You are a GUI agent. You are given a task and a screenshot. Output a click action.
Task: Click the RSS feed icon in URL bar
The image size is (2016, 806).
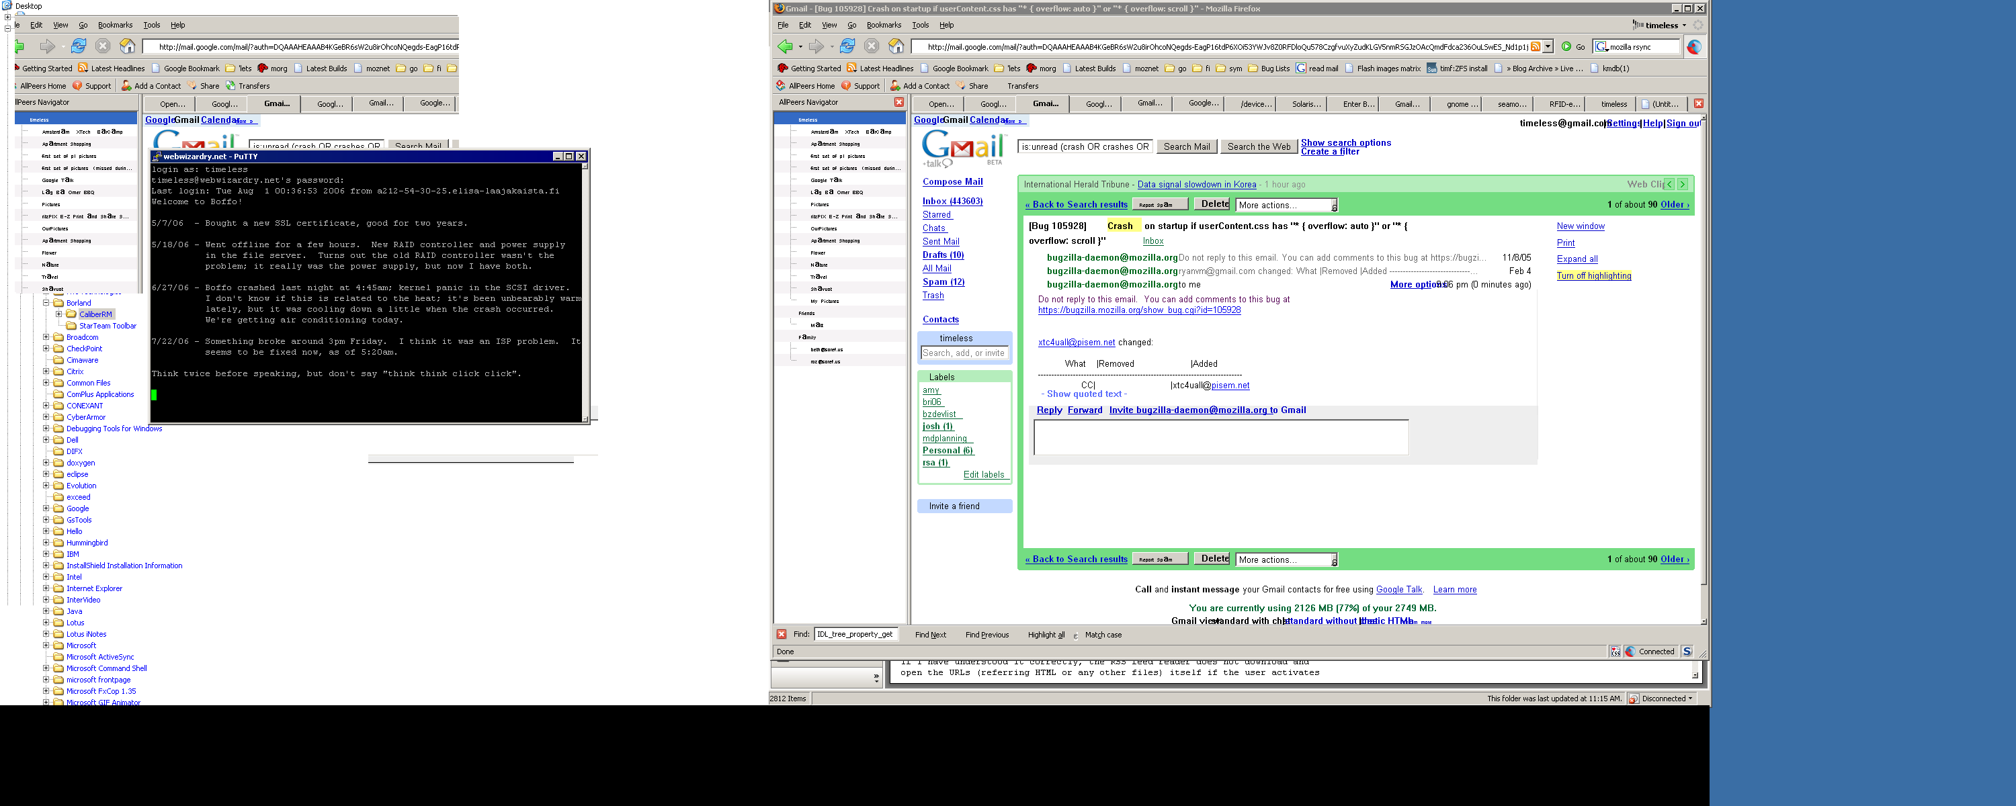coord(1535,47)
